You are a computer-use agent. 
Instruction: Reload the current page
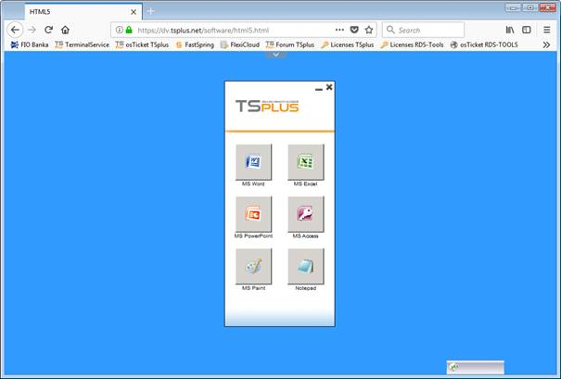48,30
